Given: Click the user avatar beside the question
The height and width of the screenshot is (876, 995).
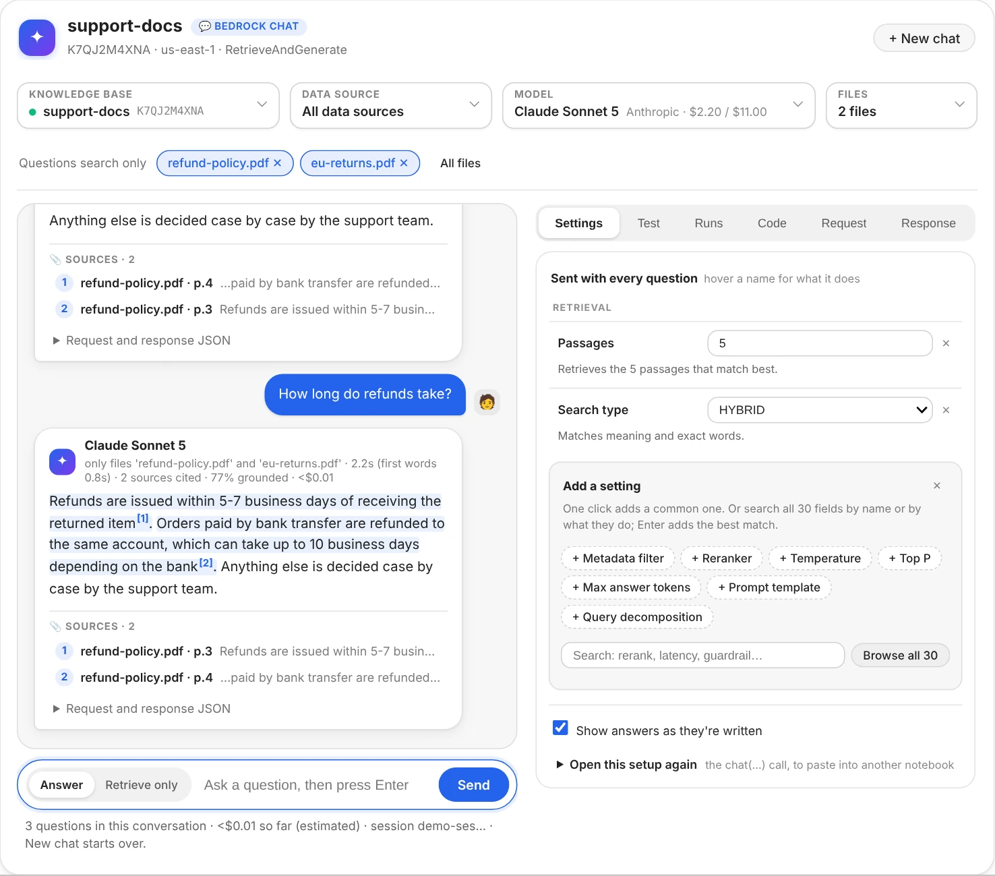Looking at the screenshot, I should (x=487, y=402).
